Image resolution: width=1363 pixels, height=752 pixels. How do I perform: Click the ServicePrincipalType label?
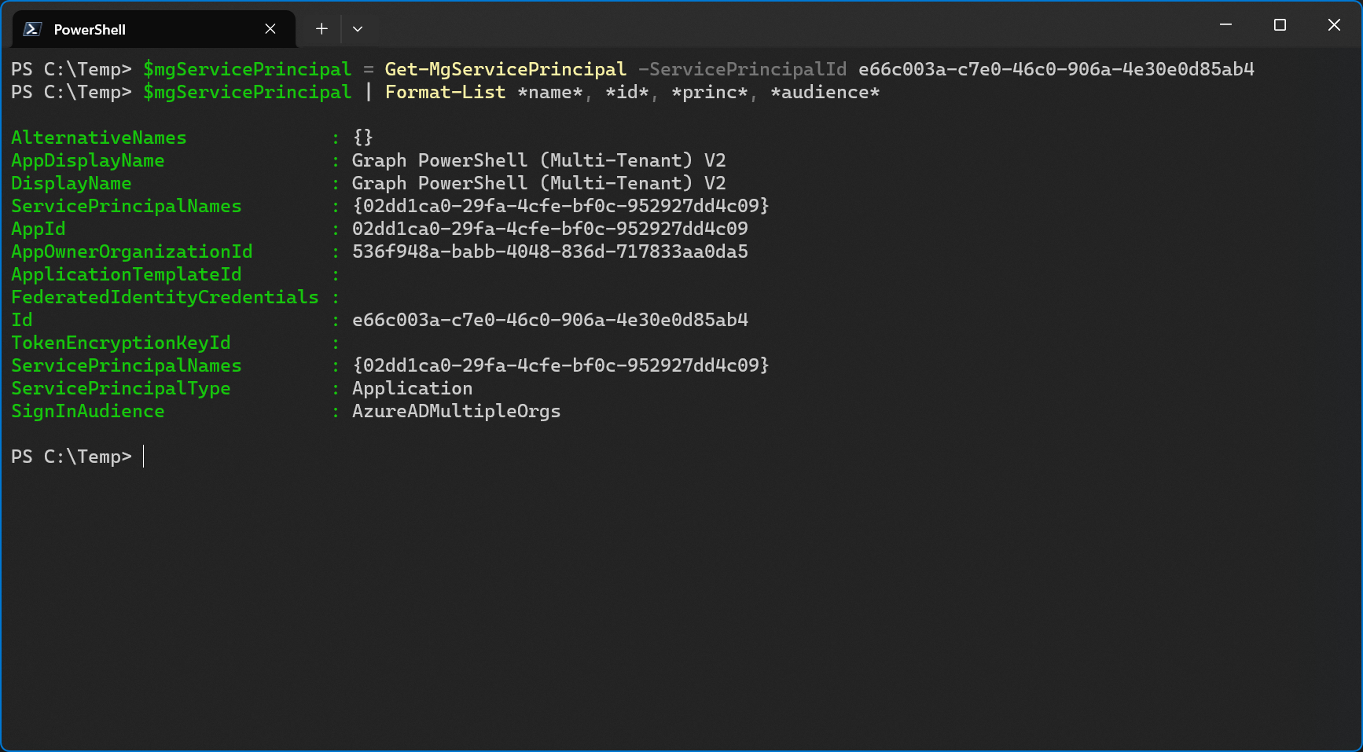121,388
